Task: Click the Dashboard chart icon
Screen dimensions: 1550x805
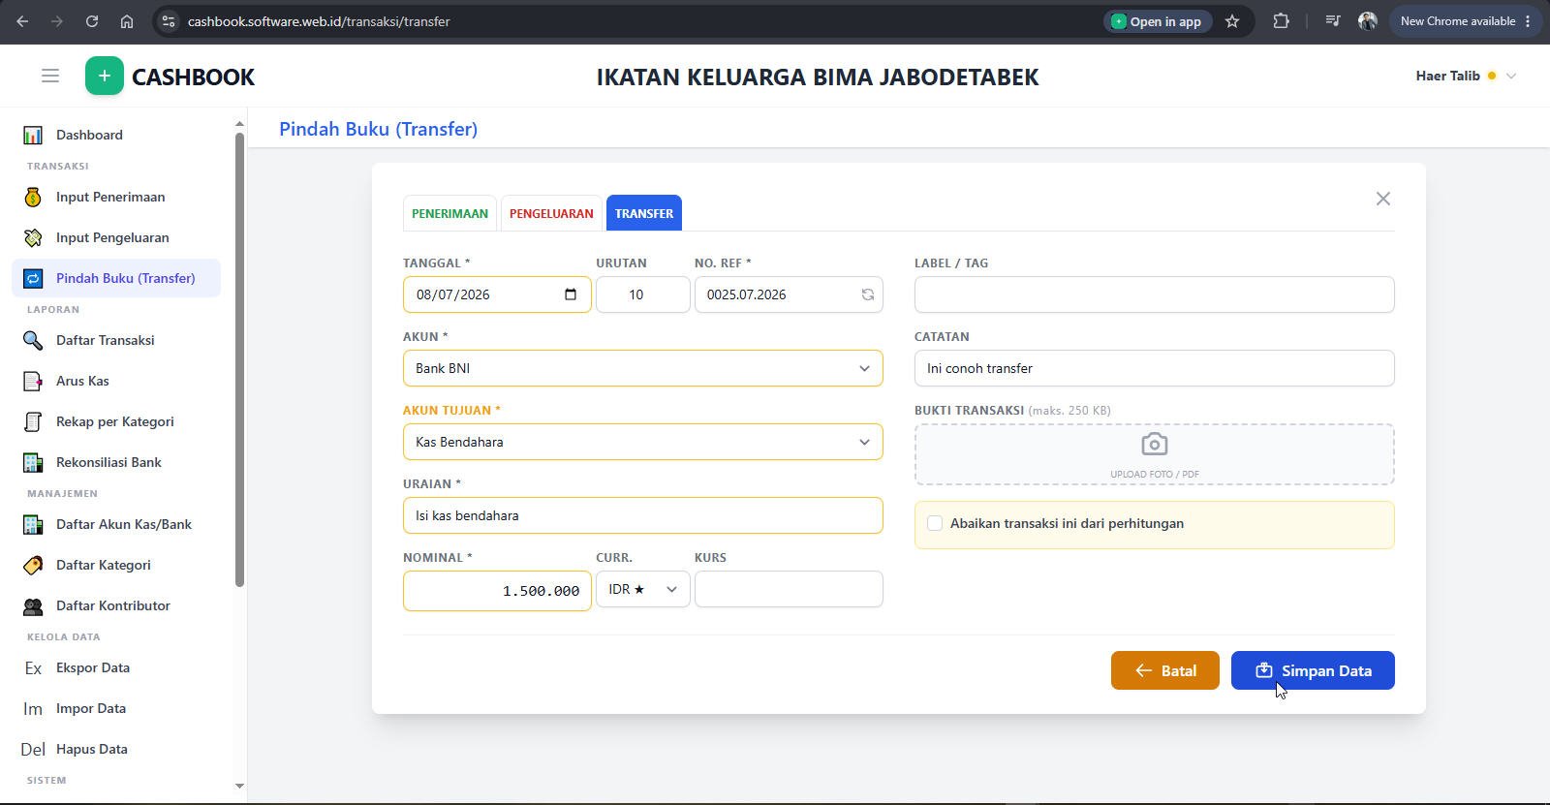Action: [x=33, y=135]
